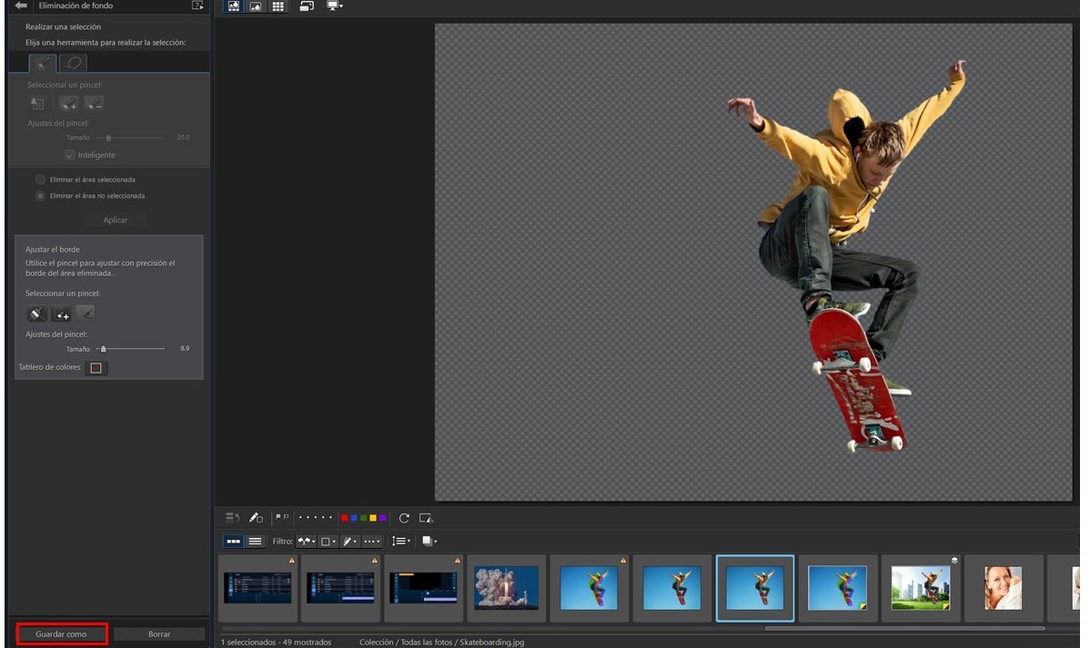Image resolution: width=1090 pixels, height=648 pixels.
Task: Flag the photo with the pick flag
Action: coord(278,517)
